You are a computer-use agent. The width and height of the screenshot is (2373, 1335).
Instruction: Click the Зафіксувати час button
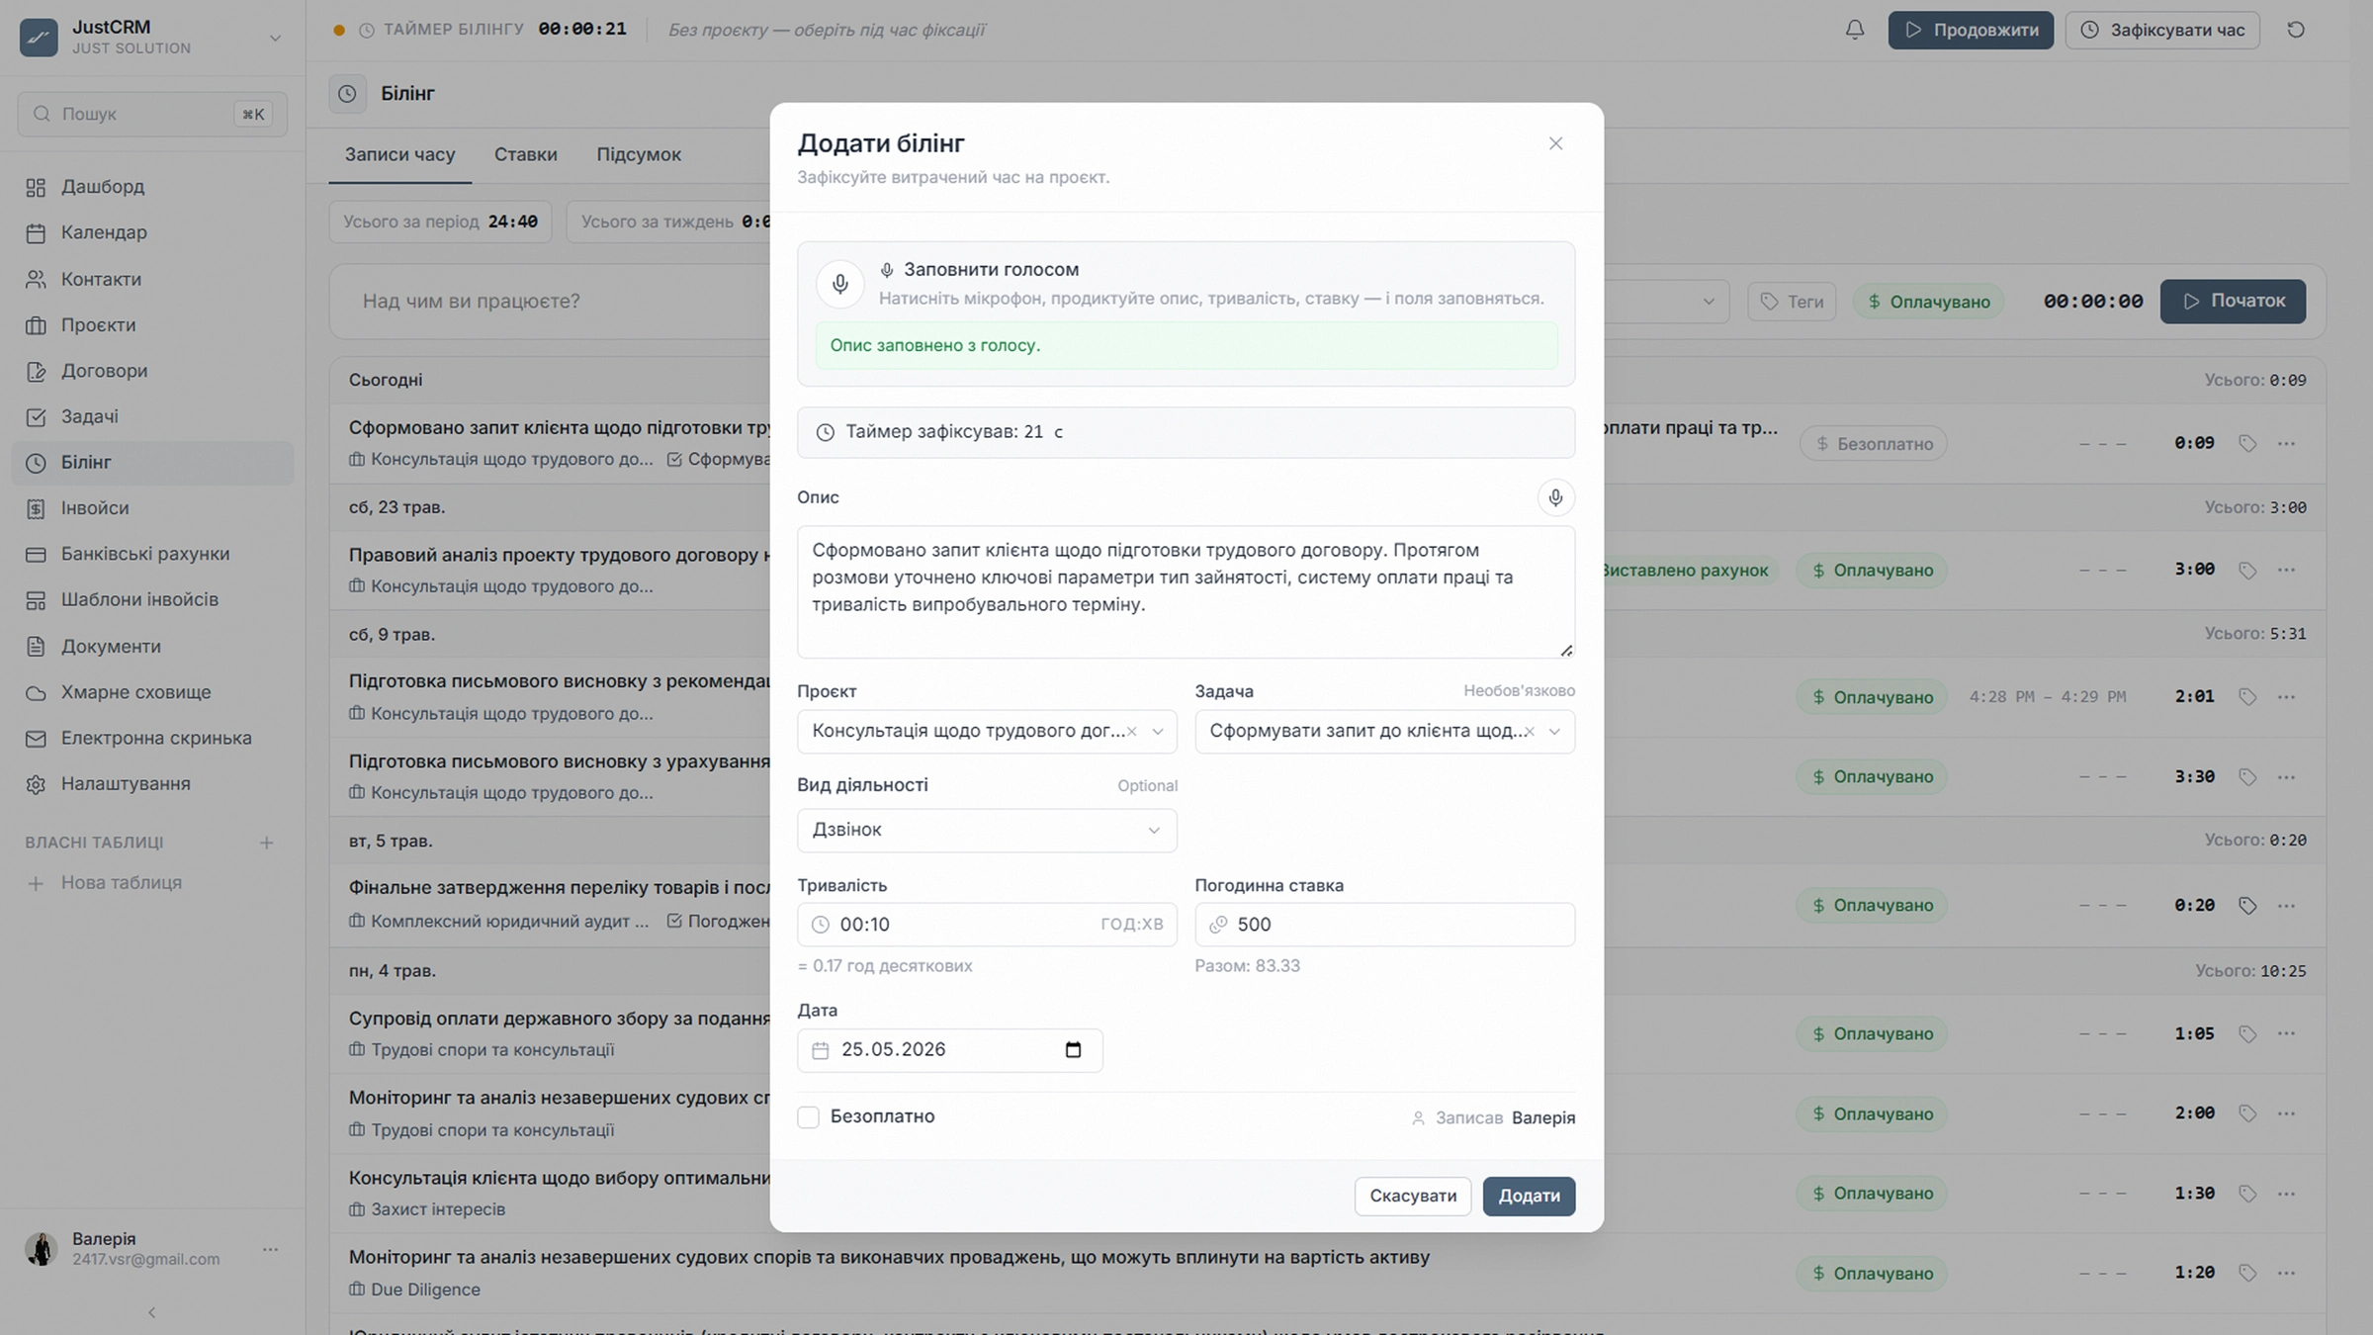[2162, 30]
